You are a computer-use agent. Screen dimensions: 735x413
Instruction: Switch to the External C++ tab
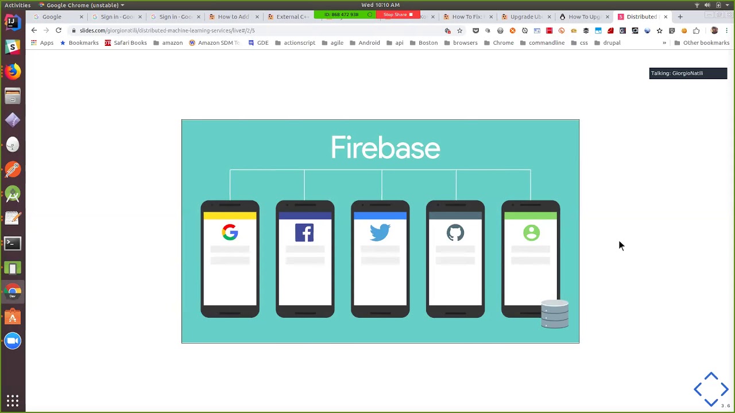pyautogui.click(x=290, y=17)
